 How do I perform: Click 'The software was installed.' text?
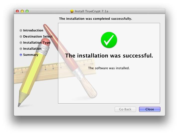(109, 68)
